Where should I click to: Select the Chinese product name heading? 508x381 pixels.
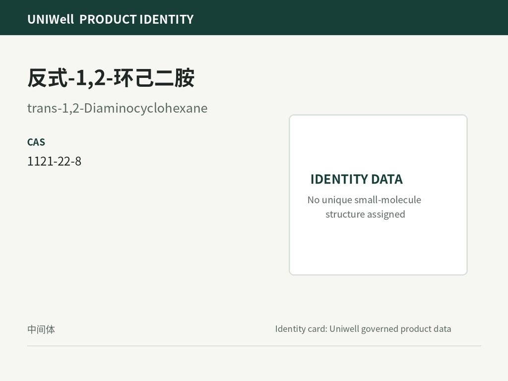coord(111,78)
